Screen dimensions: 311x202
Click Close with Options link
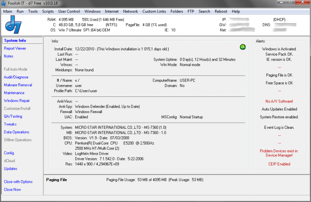[x=18, y=182]
